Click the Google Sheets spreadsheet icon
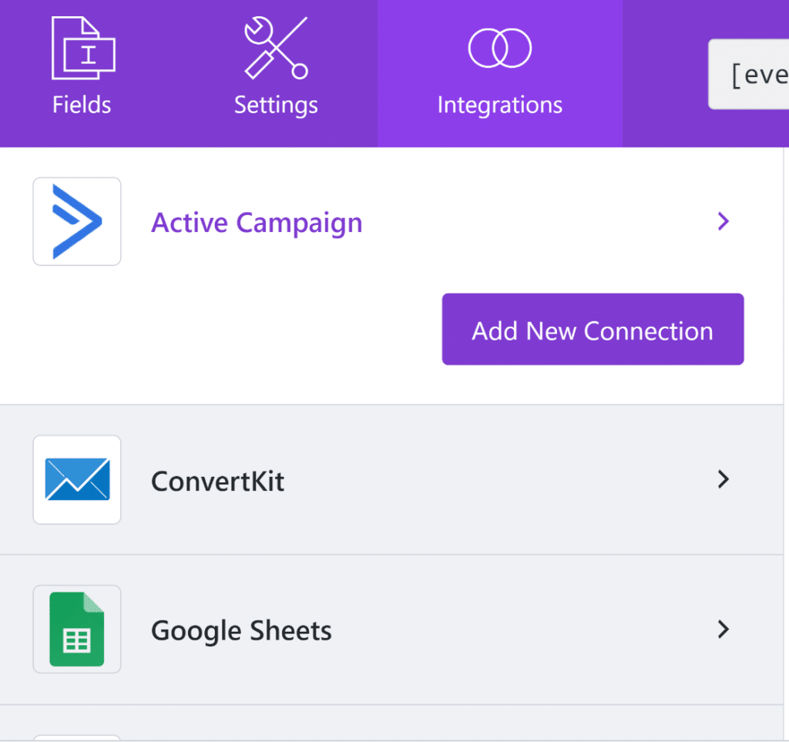 (76, 630)
